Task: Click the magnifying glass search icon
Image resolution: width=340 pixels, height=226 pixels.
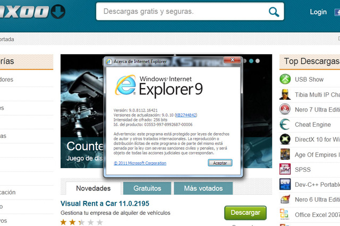Action: point(274,12)
